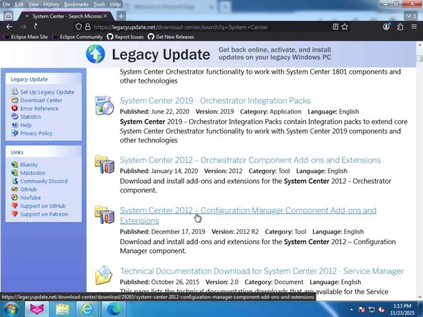423x317 pixels.
Task: Close the System Center browser tab
Action: (x=105, y=16)
